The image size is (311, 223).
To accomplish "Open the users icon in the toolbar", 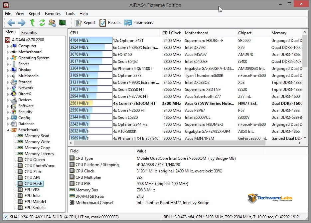I will point(52,23).
